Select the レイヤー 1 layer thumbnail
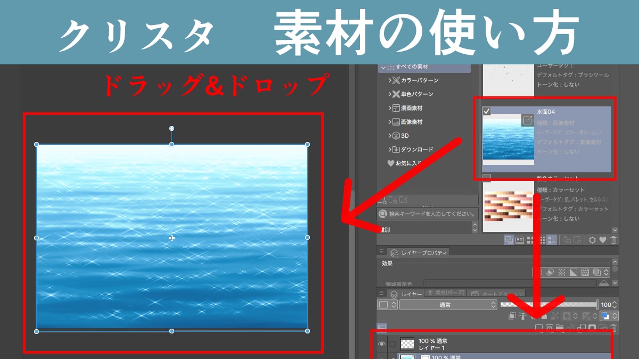639x359 pixels. click(407, 344)
